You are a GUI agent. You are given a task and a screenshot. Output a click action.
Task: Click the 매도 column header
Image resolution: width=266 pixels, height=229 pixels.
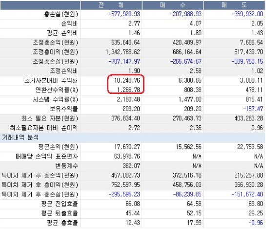(234, 5)
